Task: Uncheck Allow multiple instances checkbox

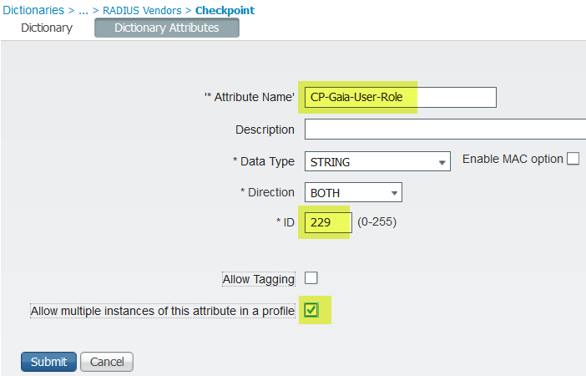Action: 311,311
